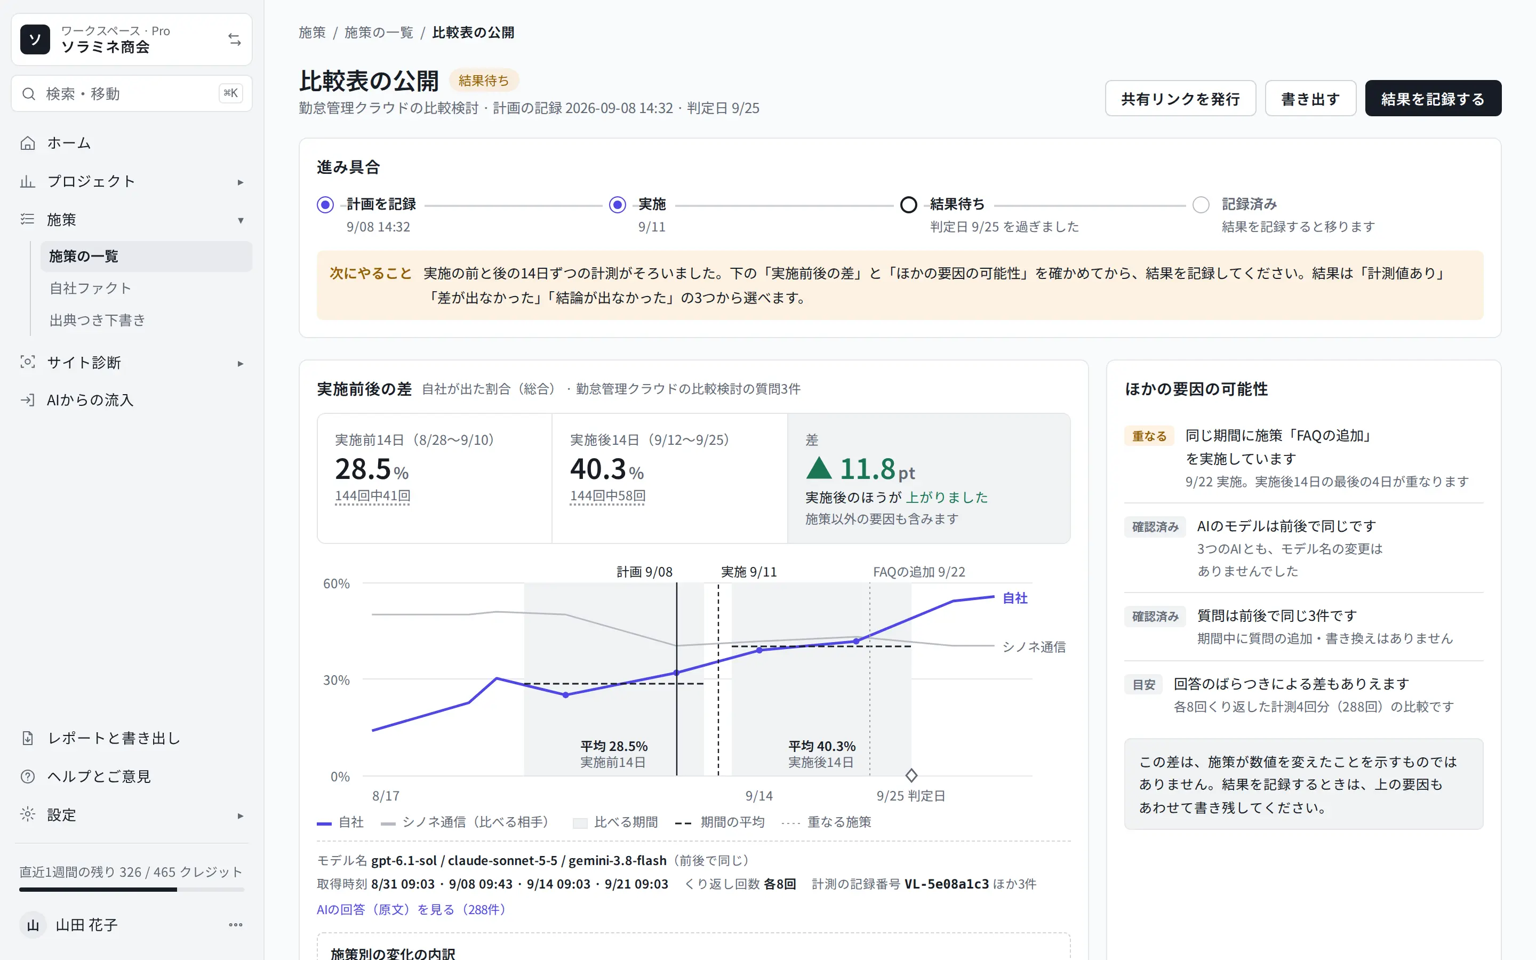Viewport: 1536px width, 960px height.
Task: Click the 平均 28.5% chart label
Action: click(x=614, y=746)
